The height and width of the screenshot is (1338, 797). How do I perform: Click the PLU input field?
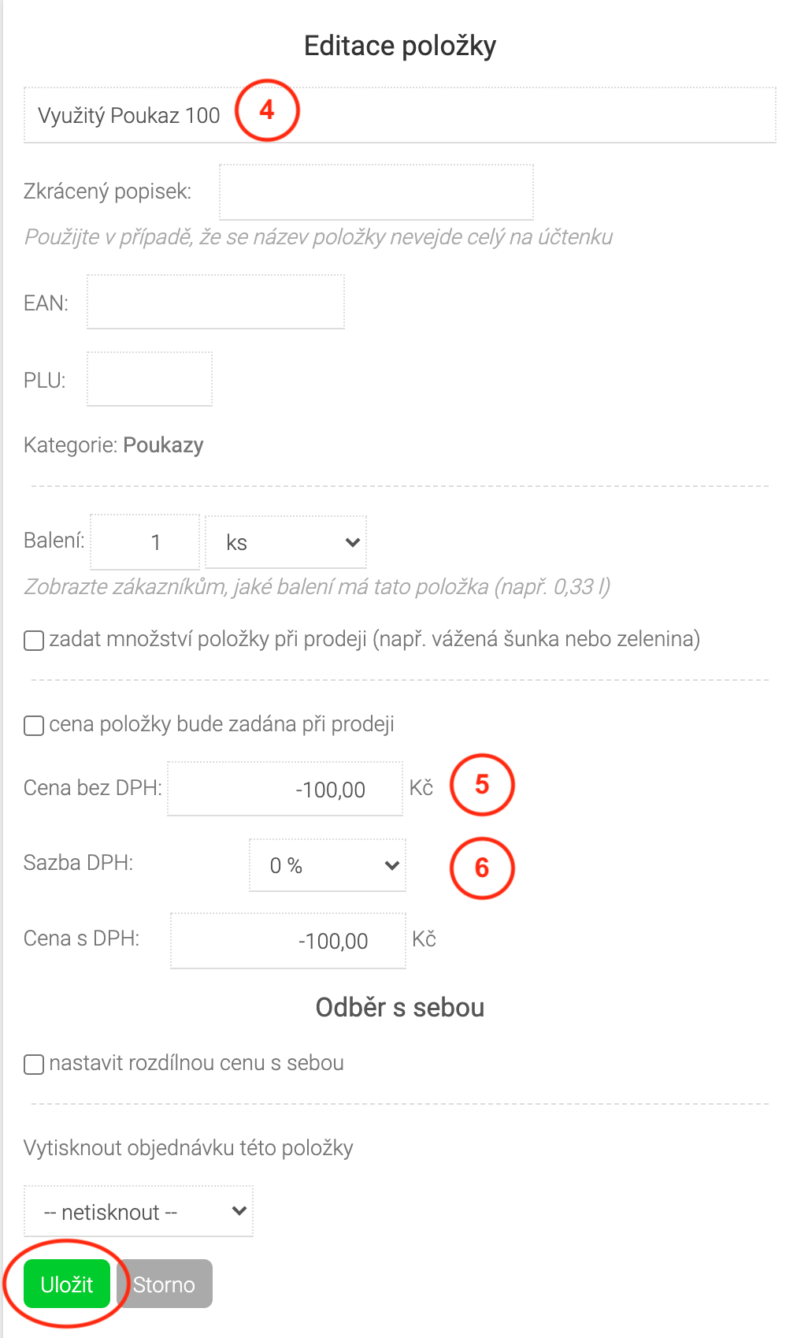pyautogui.click(x=150, y=379)
